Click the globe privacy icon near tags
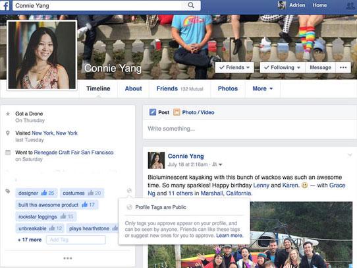 129,191
